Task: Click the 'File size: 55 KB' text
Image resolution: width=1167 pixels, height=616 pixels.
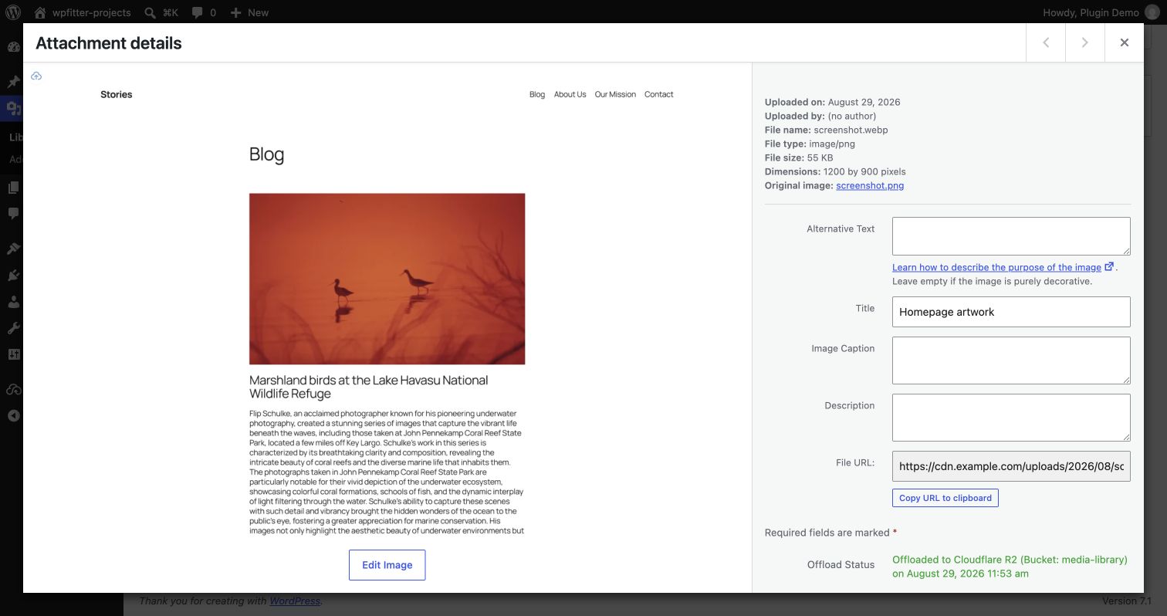Action: (x=799, y=157)
